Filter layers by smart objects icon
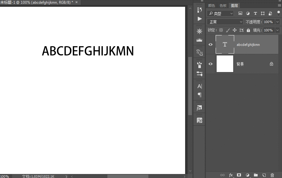Image resolution: width=282 pixels, height=178 pixels. point(270,13)
